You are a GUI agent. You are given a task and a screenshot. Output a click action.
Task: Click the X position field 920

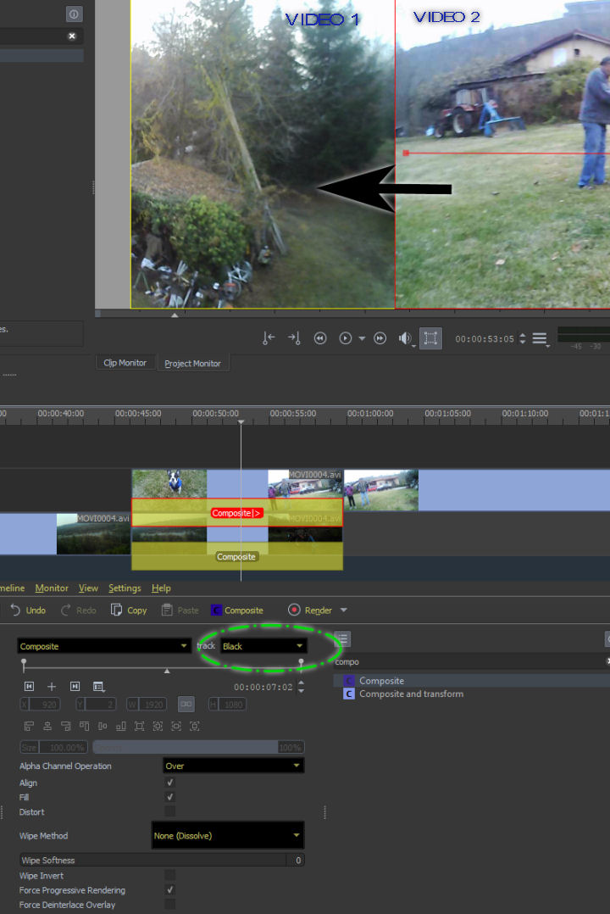click(40, 704)
